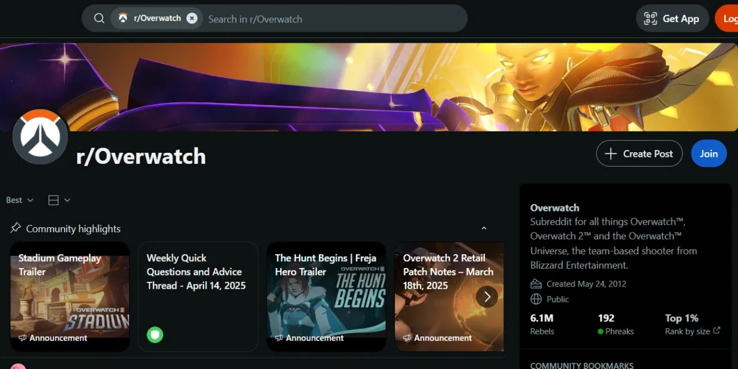Open The Hunt Begins Freja Hero Trailer
The width and height of the screenshot is (738, 369).
coord(326,296)
